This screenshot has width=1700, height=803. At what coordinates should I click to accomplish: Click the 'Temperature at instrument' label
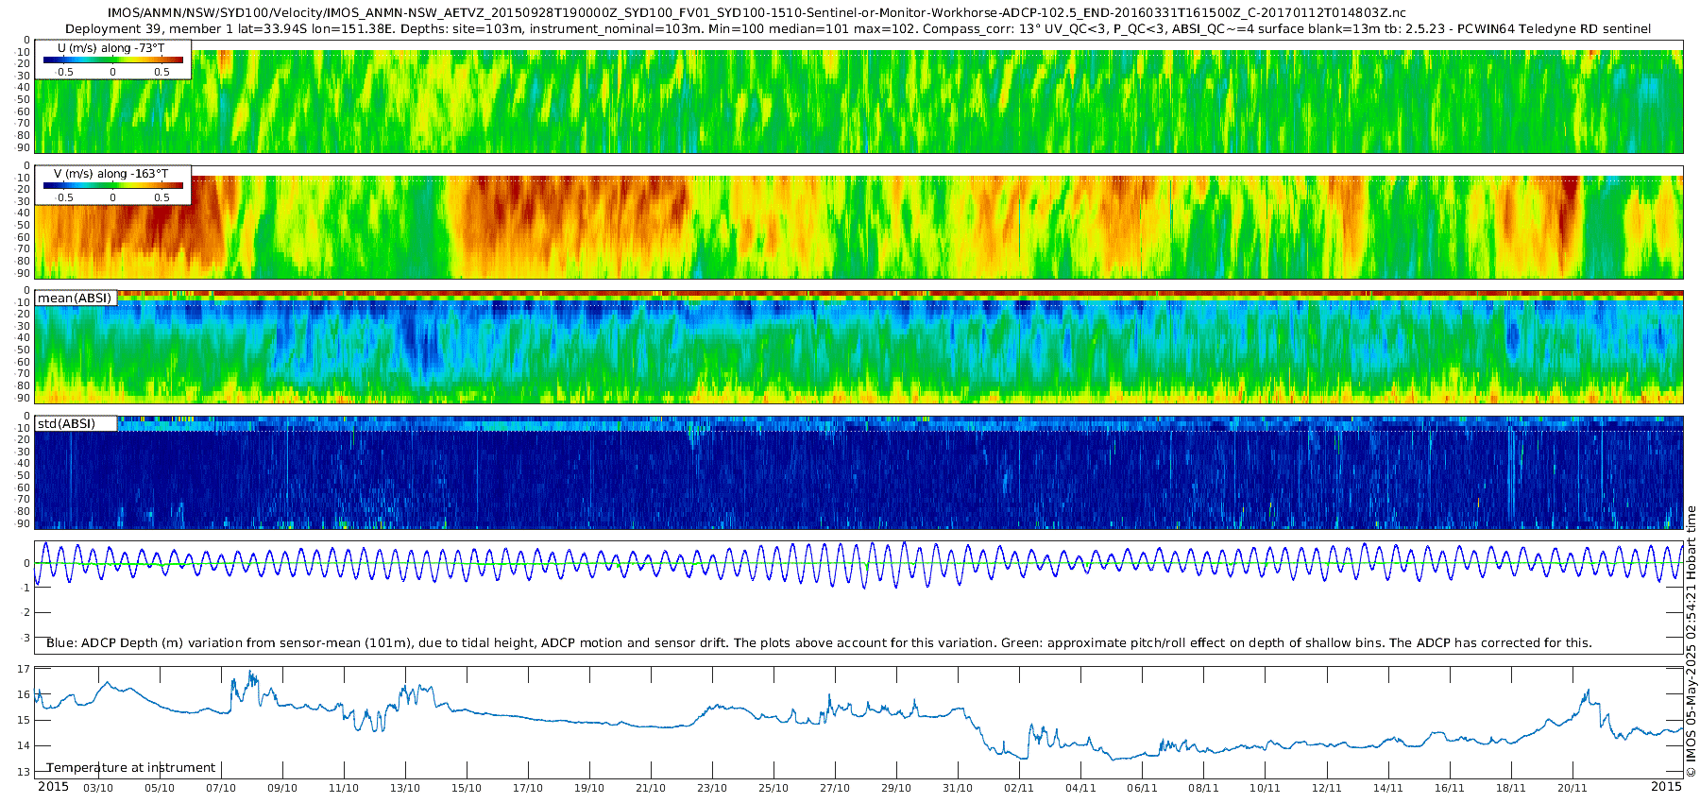coord(131,768)
